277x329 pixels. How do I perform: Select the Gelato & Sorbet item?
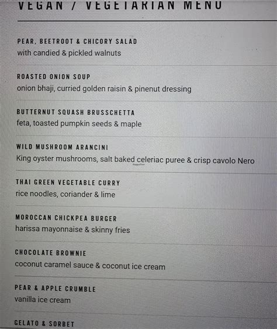(x=44, y=323)
